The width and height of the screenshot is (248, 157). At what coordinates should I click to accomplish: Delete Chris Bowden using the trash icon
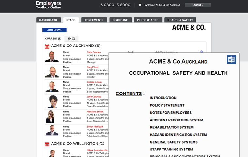201,52
